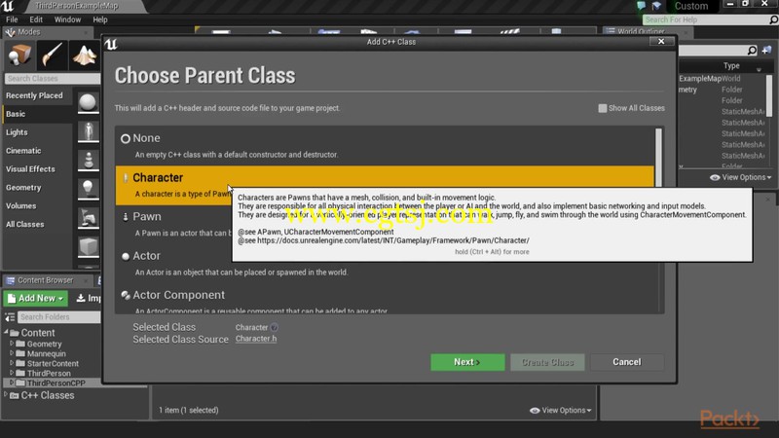Click the Character figure icon in Modes panel

pos(88,131)
